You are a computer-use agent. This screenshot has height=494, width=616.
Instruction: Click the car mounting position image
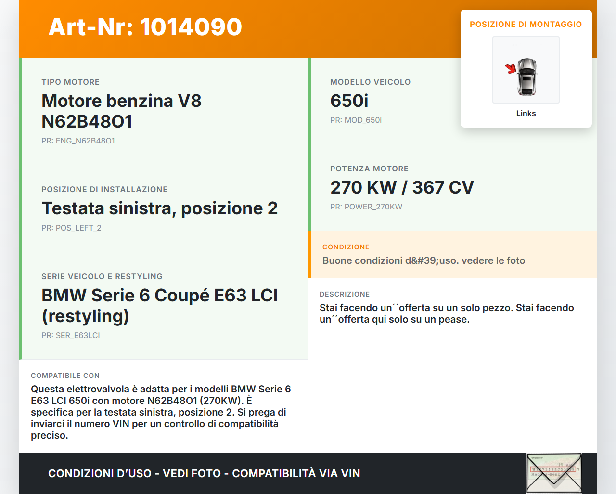[x=526, y=70]
